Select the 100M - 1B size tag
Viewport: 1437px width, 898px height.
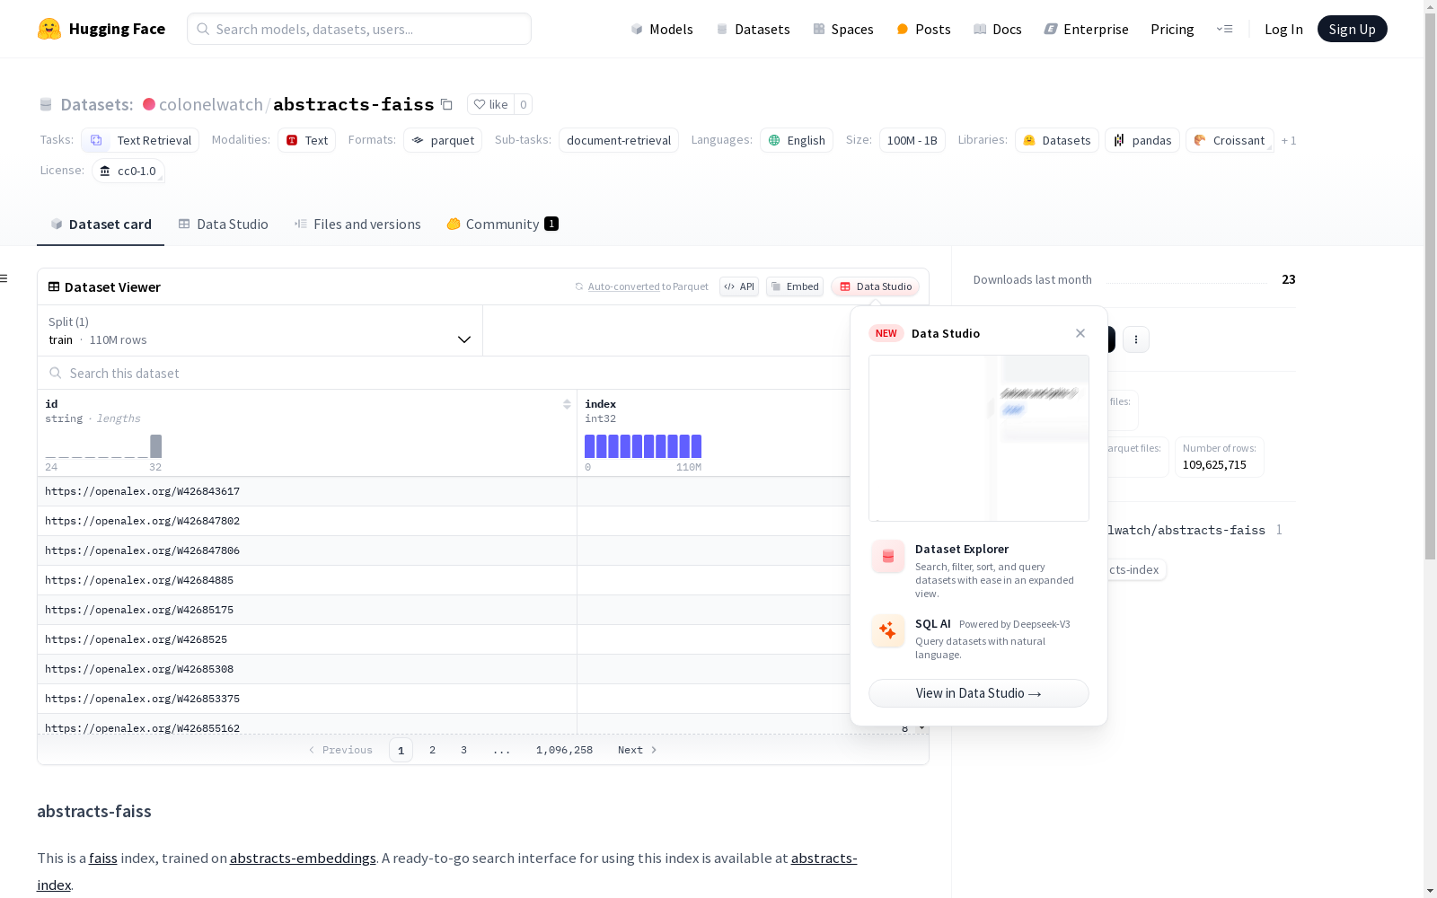pos(912,140)
